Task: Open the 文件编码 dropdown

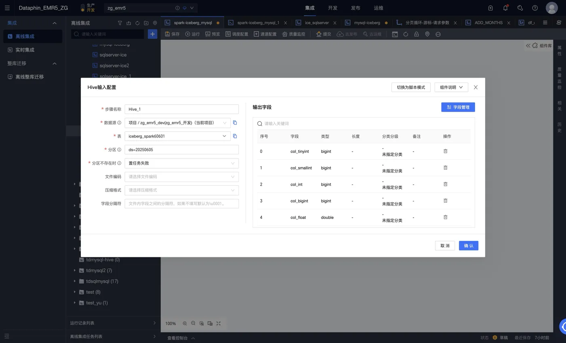Action: [x=182, y=176]
